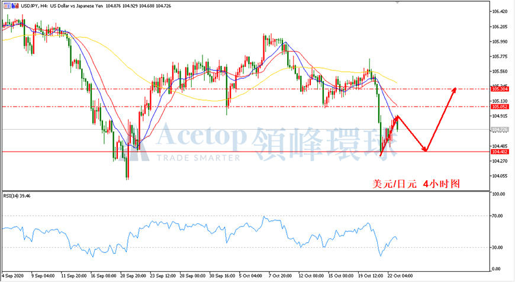Click the 105.304 red price level tag
Screen dimensions: 515x282
[x=500, y=89]
